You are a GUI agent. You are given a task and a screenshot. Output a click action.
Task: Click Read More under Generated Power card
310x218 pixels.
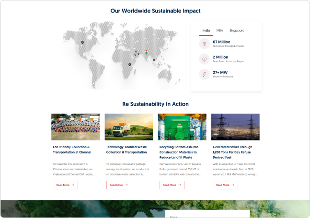coord(225,185)
